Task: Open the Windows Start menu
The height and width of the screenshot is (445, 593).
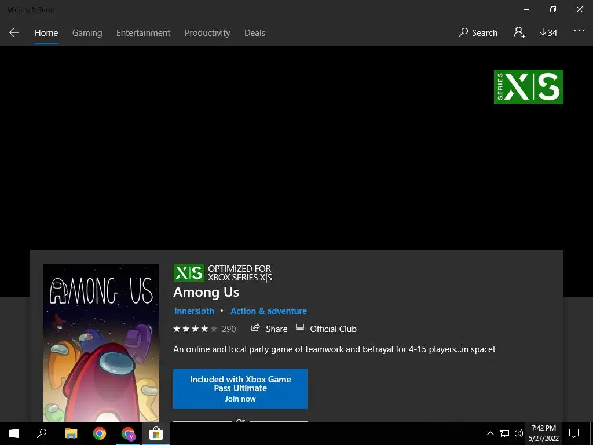Action: click(14, 433)
